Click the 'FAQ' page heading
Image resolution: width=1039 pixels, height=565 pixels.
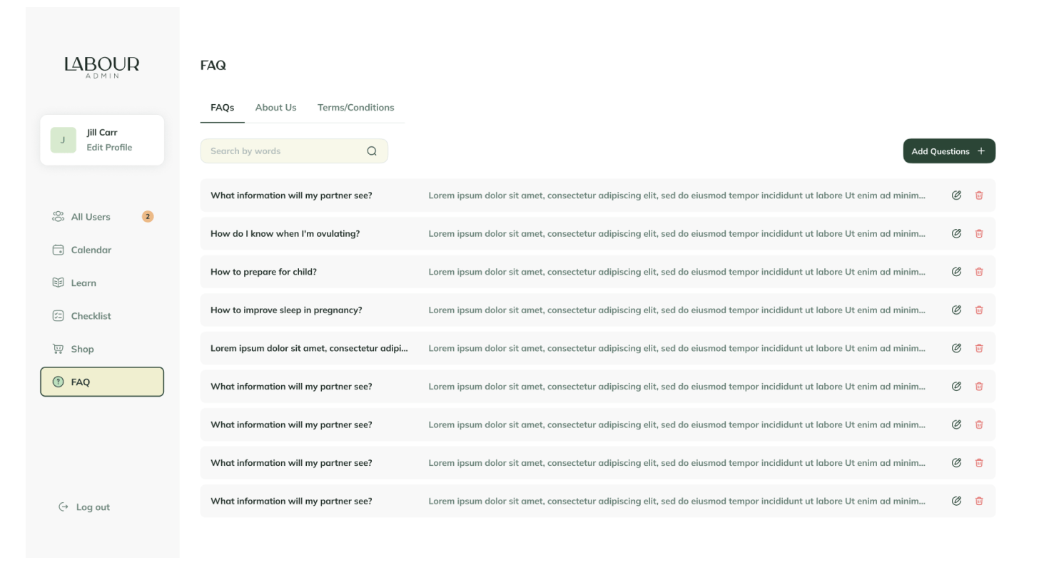213,66
